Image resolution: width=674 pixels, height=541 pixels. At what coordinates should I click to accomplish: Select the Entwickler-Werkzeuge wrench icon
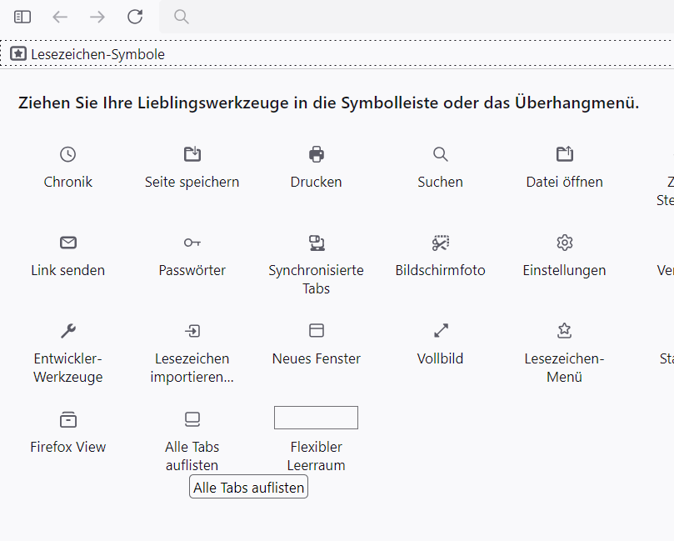[68, 331]
